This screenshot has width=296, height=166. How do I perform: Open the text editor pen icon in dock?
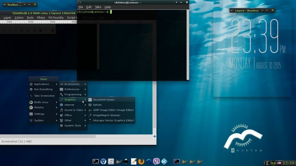coord(134,162)
